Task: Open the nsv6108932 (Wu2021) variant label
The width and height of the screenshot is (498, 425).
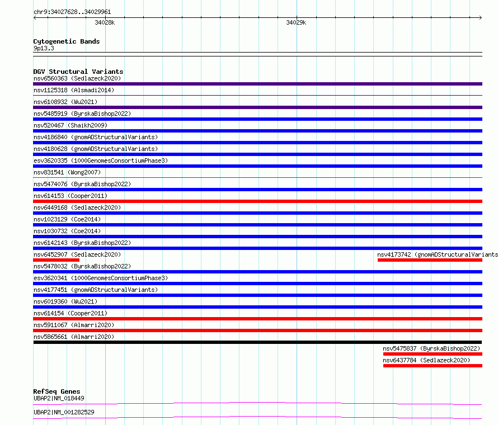Action: point(65,102)
